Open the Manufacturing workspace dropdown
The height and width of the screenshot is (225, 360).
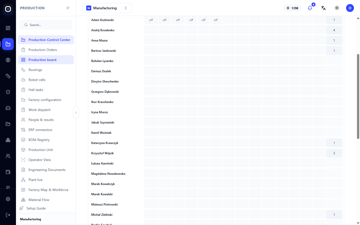[107, 8]
